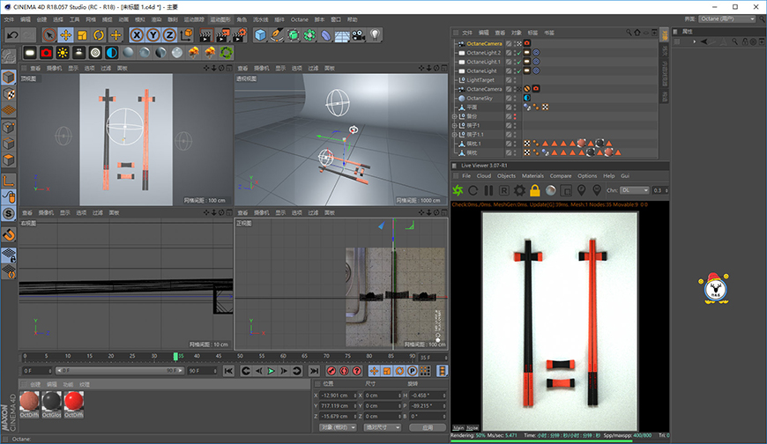Click the Octane sun daylight icon
This screenshot has height=444, width=767.
[x=63, y=52]
